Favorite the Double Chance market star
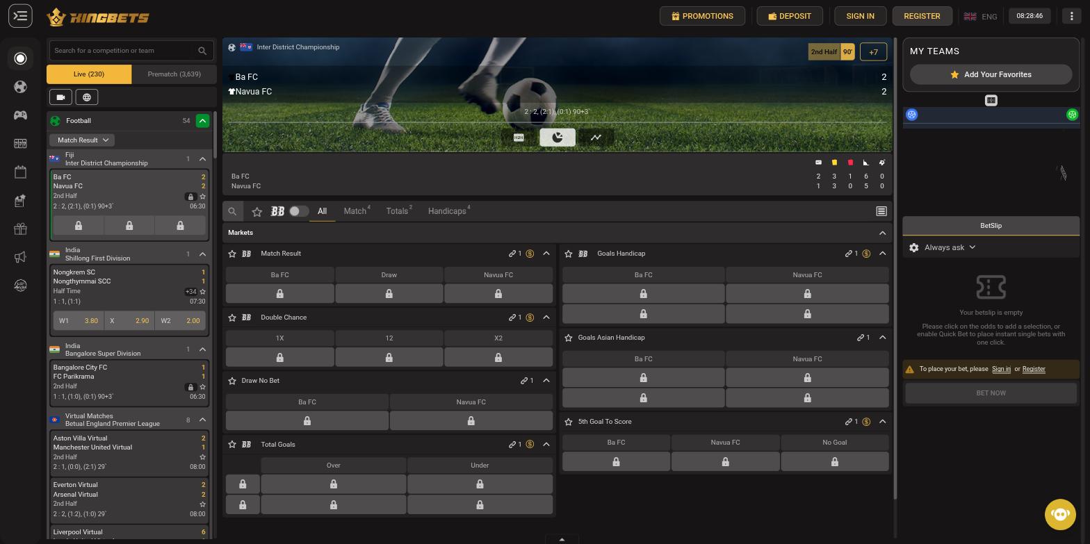Screen dimensions: 1090x544 click(232, 318)
